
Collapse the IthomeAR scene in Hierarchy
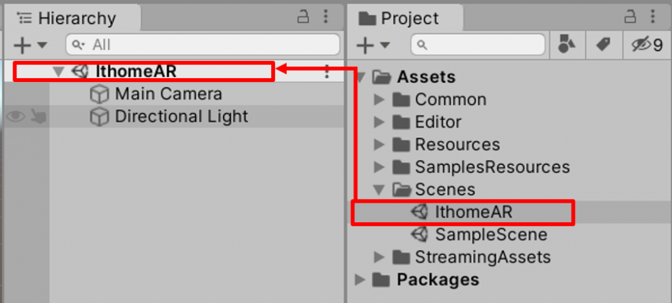pos(60,71)
